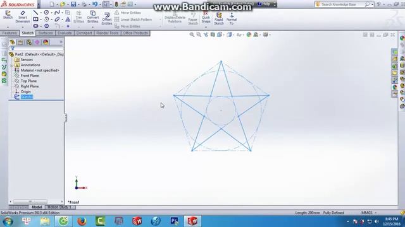
Task: Open the FeatureManager design tree tab
Action: coord(12,42)
